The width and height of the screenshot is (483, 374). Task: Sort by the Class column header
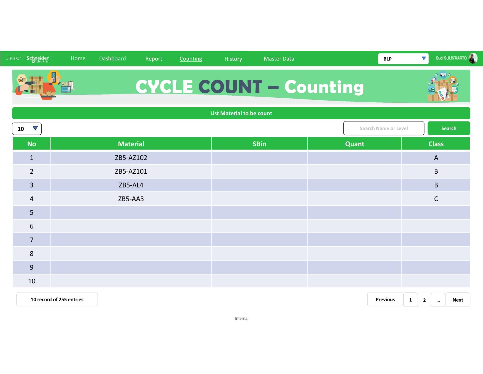tap(436, 144)
